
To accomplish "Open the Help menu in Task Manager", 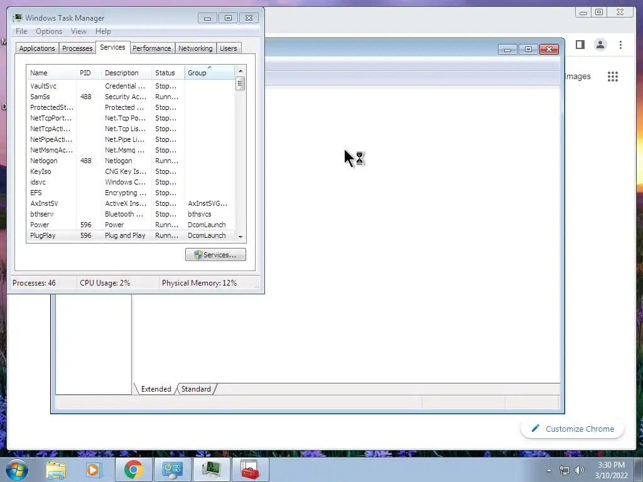I will 103,31.
